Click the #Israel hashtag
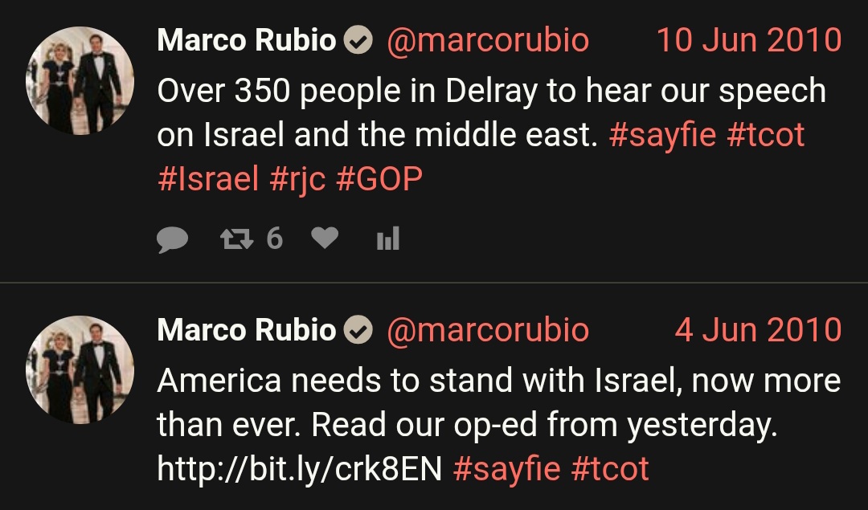The width and height of the screenshot is (868, 510). coord(208,178)
